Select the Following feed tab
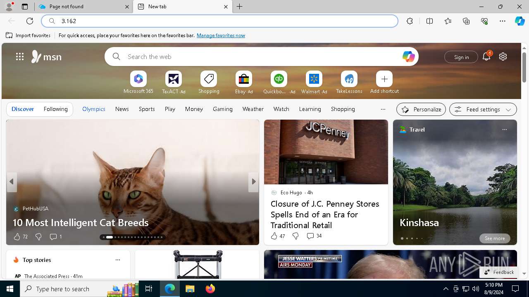The height and width of the screenshot is (297, 529). pos(56,109)
